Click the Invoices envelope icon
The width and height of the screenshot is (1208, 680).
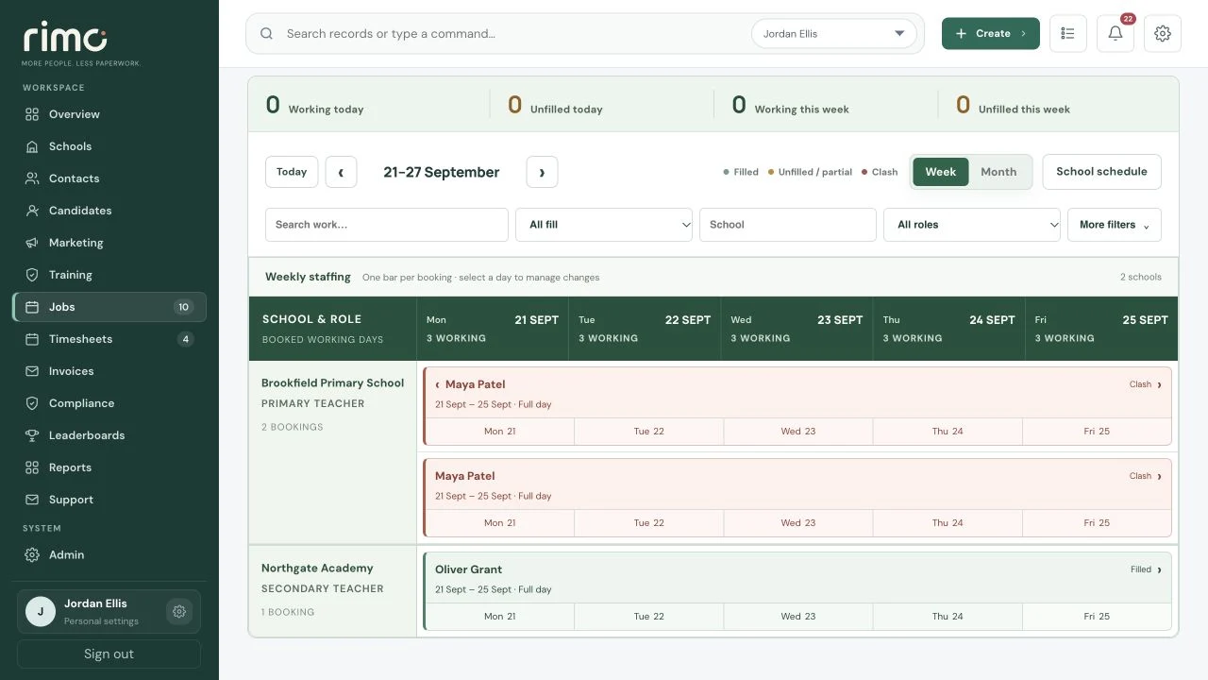click(32, 371)
